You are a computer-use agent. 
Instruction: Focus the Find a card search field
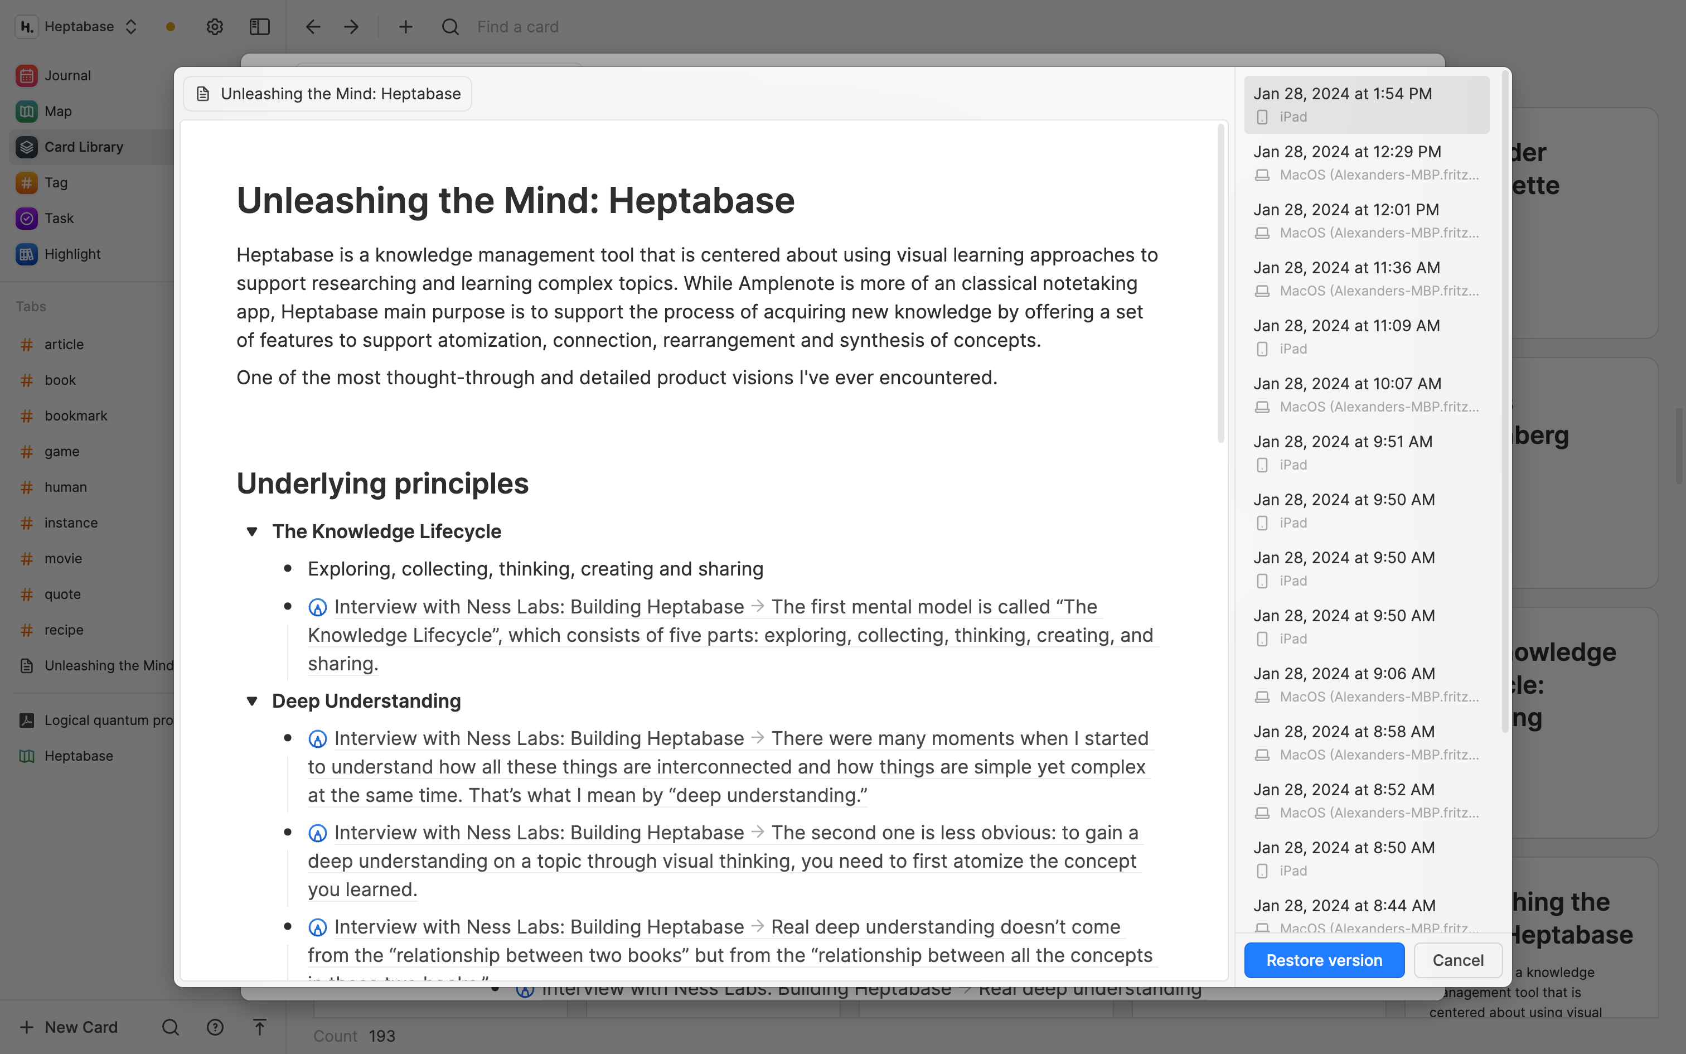pyautogui.click(x=517, y=27)
